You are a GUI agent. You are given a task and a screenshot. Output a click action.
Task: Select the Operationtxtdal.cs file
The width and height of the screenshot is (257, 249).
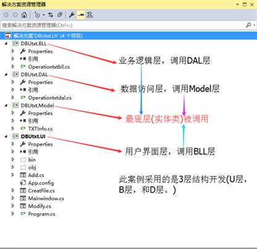click(x=49, y=98)
